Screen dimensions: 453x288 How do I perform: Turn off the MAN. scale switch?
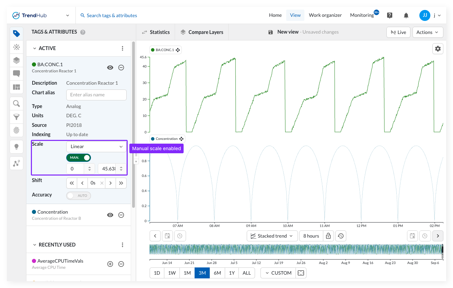pos(79,158)
